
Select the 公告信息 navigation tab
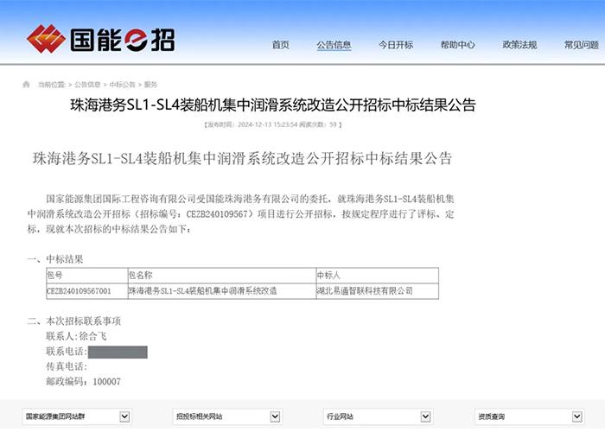coord(334,45)
